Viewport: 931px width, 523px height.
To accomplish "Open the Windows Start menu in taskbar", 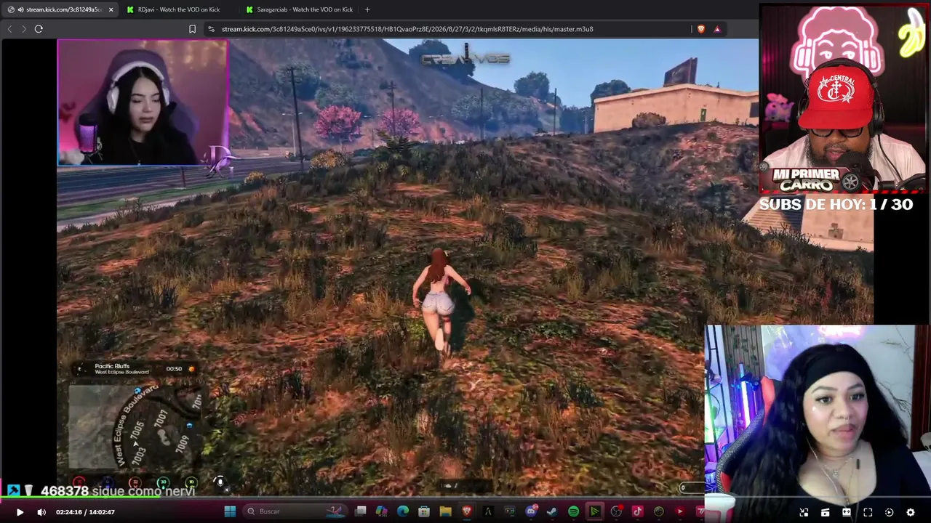I will click(230, 511).
